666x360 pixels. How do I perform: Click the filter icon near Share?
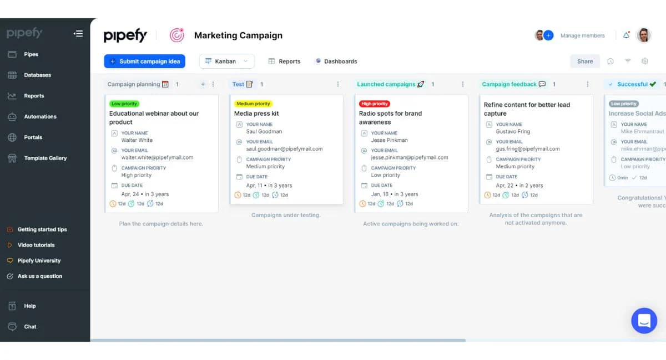point(628,61)
